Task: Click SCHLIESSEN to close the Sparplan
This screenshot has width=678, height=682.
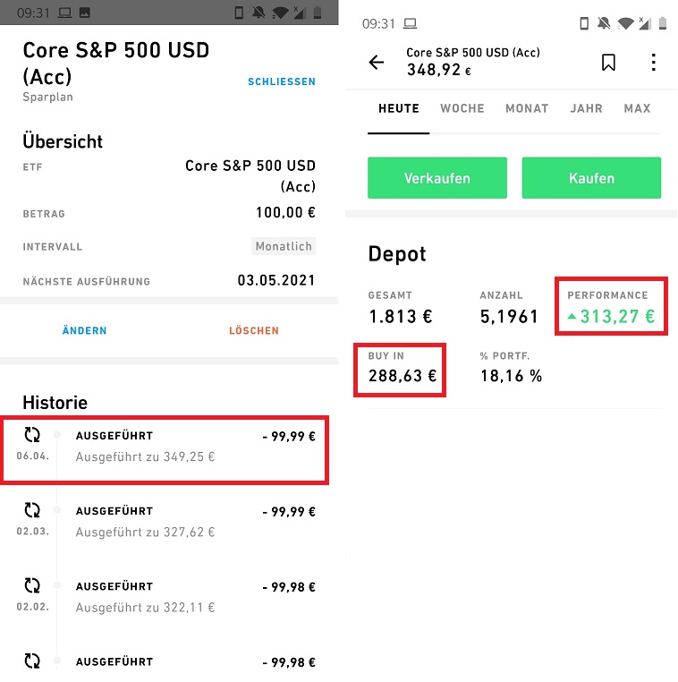Action: pos(282,81)
